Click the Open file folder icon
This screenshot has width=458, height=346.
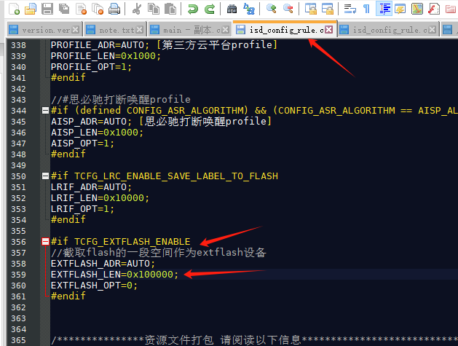(31, 9)
